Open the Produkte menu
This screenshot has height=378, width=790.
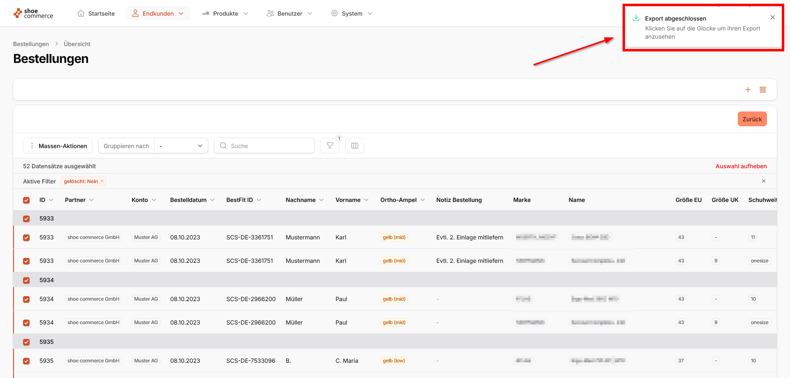(225, 14)
